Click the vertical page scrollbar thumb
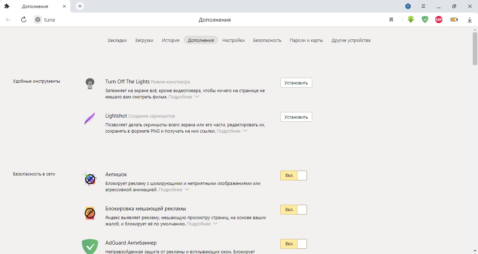478x254 pixels. click(475, 48)
